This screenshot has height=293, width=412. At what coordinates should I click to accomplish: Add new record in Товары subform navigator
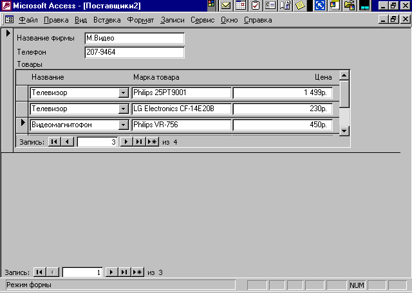tap(153, 142)
